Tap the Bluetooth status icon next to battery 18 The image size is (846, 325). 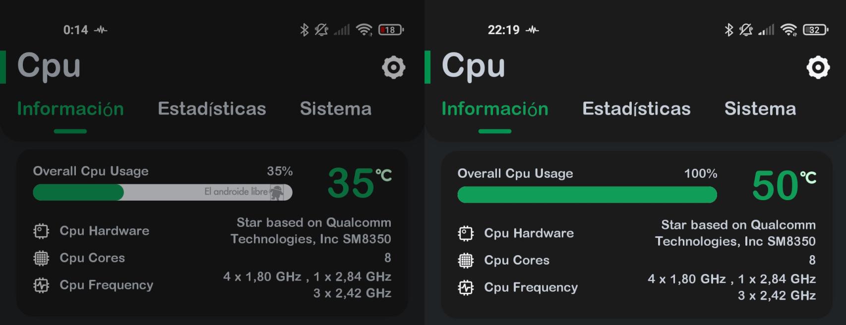pyautogui.click(x=304, y=30)
